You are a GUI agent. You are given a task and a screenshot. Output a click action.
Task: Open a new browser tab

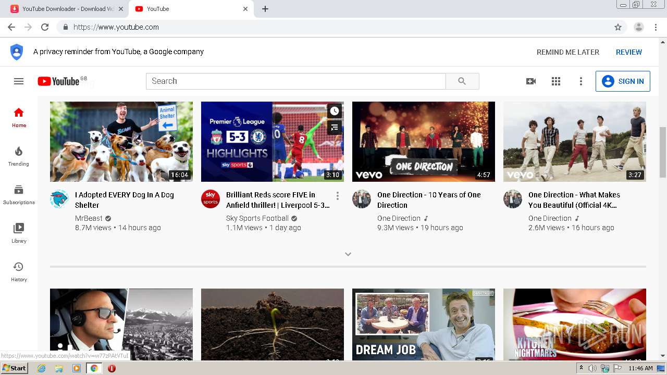265,9
